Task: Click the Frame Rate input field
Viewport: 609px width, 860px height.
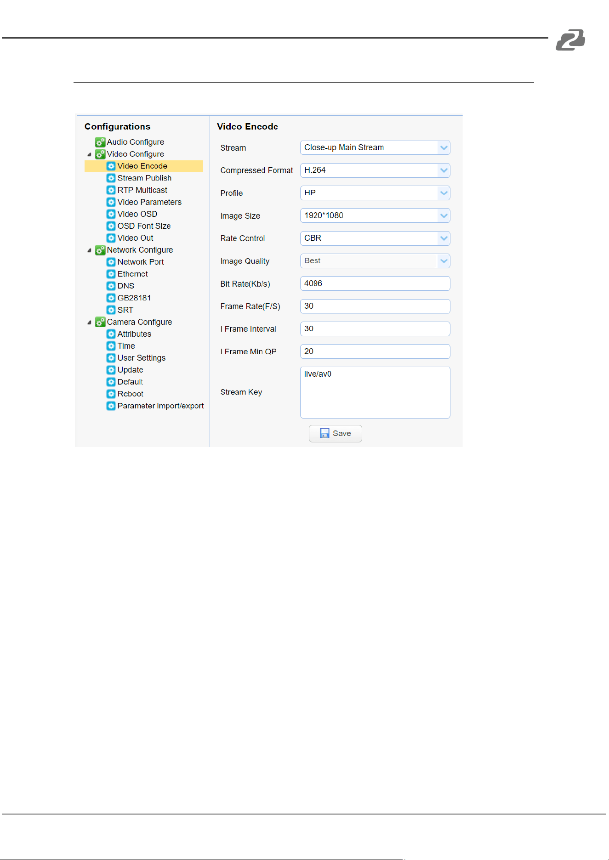Action: [375, 306]
